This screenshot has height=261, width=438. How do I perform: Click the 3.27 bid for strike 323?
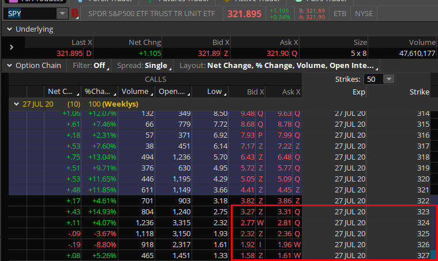point(248,211)
